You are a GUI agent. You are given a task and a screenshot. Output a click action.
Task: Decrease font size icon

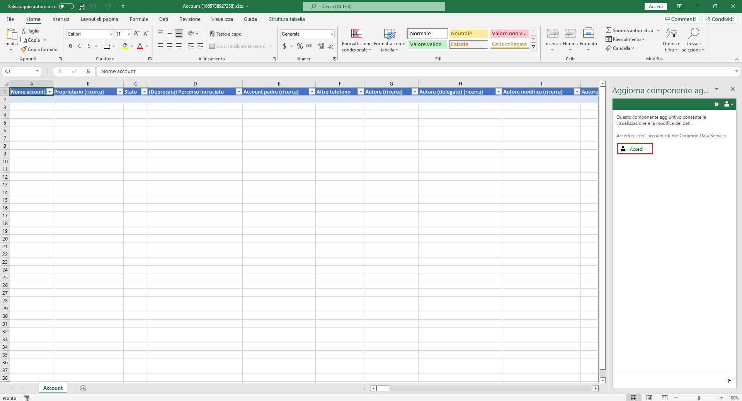tap(146, 34)
